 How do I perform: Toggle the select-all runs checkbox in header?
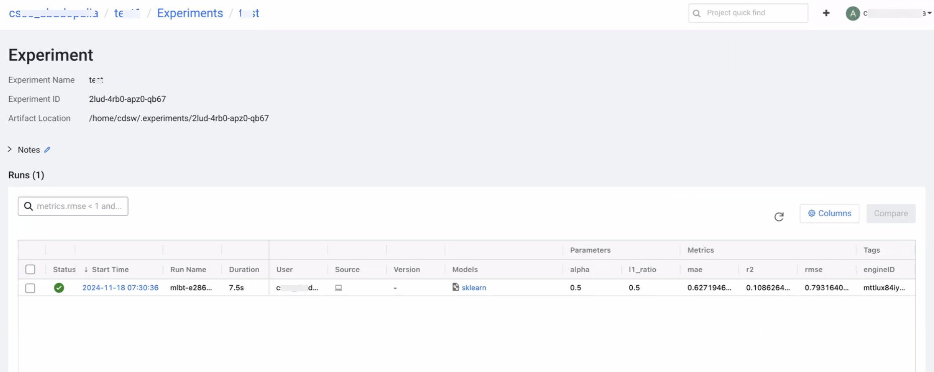pyautogui.click(x=30, y=270)
